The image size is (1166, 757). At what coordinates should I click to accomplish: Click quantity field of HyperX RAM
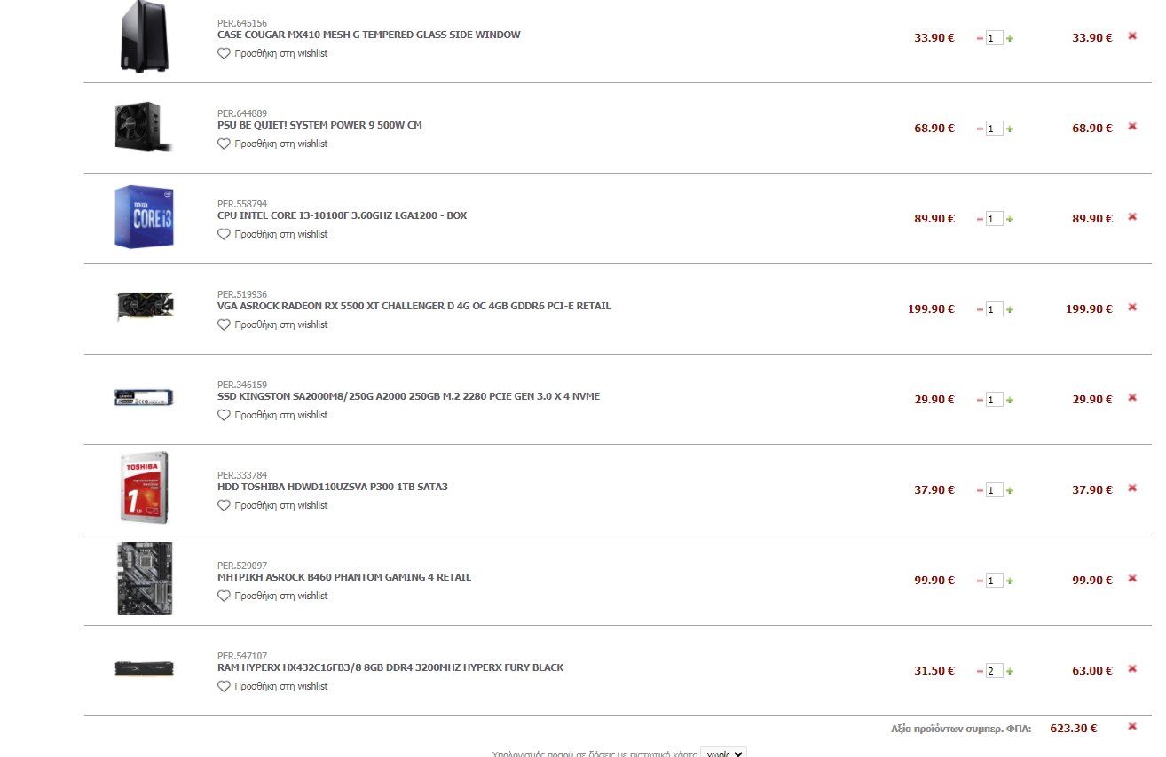[994, 671]
